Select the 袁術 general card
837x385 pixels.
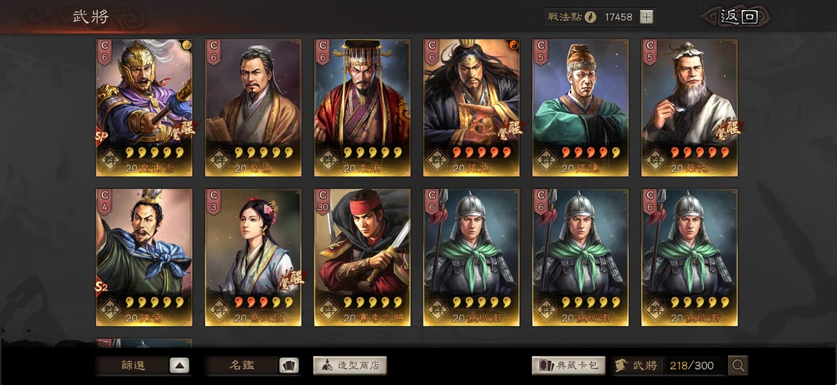pyautogui.click(x=362, y=107)
